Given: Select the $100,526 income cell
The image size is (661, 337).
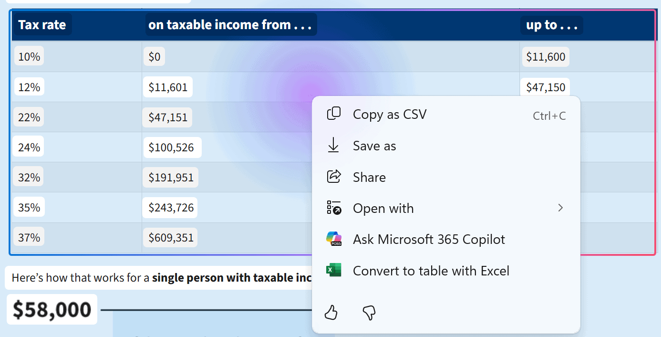Looking at the screenshot, I should click(x=171, y=147).
